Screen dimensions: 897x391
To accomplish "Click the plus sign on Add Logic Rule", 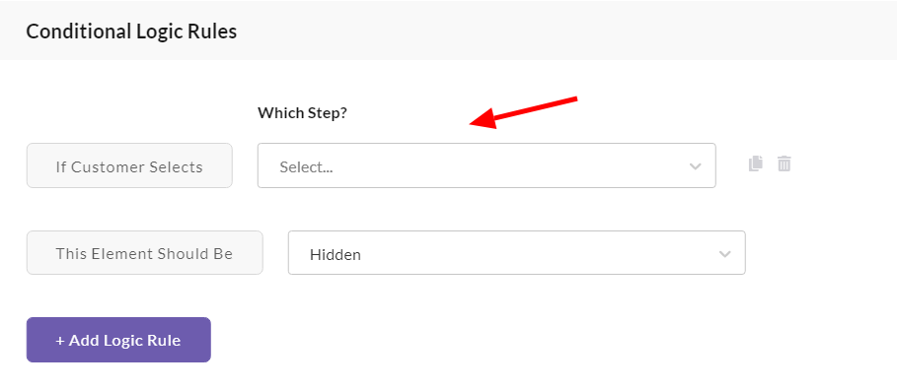I will click(60, 341).
